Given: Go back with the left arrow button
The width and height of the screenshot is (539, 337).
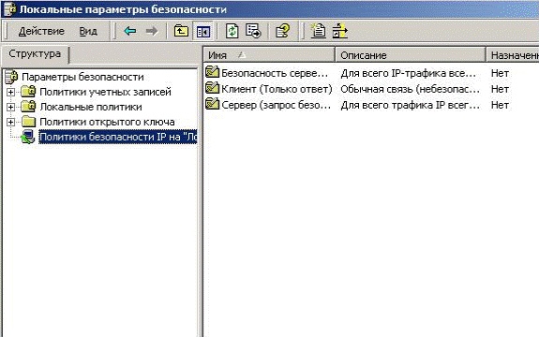Looking at the screenshot, I should [x=130, y=31].
